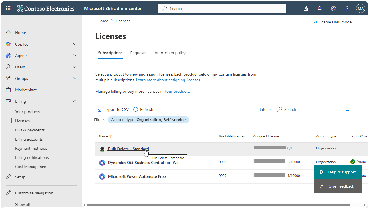Image resolution: width=369 pixels, height=209 pixels.
Task: Collapse the navigation pane with the hamburger icon
Action: (8, 21)
